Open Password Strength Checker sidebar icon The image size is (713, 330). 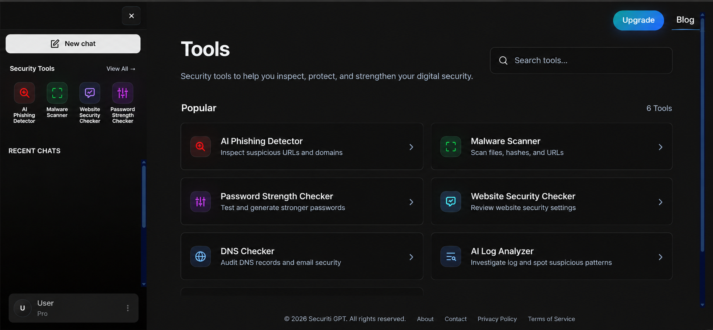(x=123, y=93)
